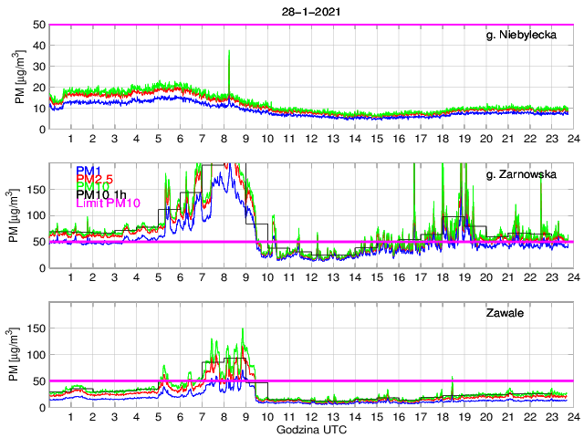Click the green spike peak in Niebylecka chart

click(228, 52)
